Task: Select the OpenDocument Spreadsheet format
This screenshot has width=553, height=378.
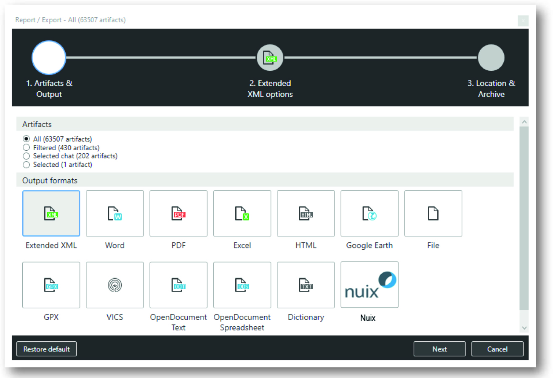Action: (242, 285)
